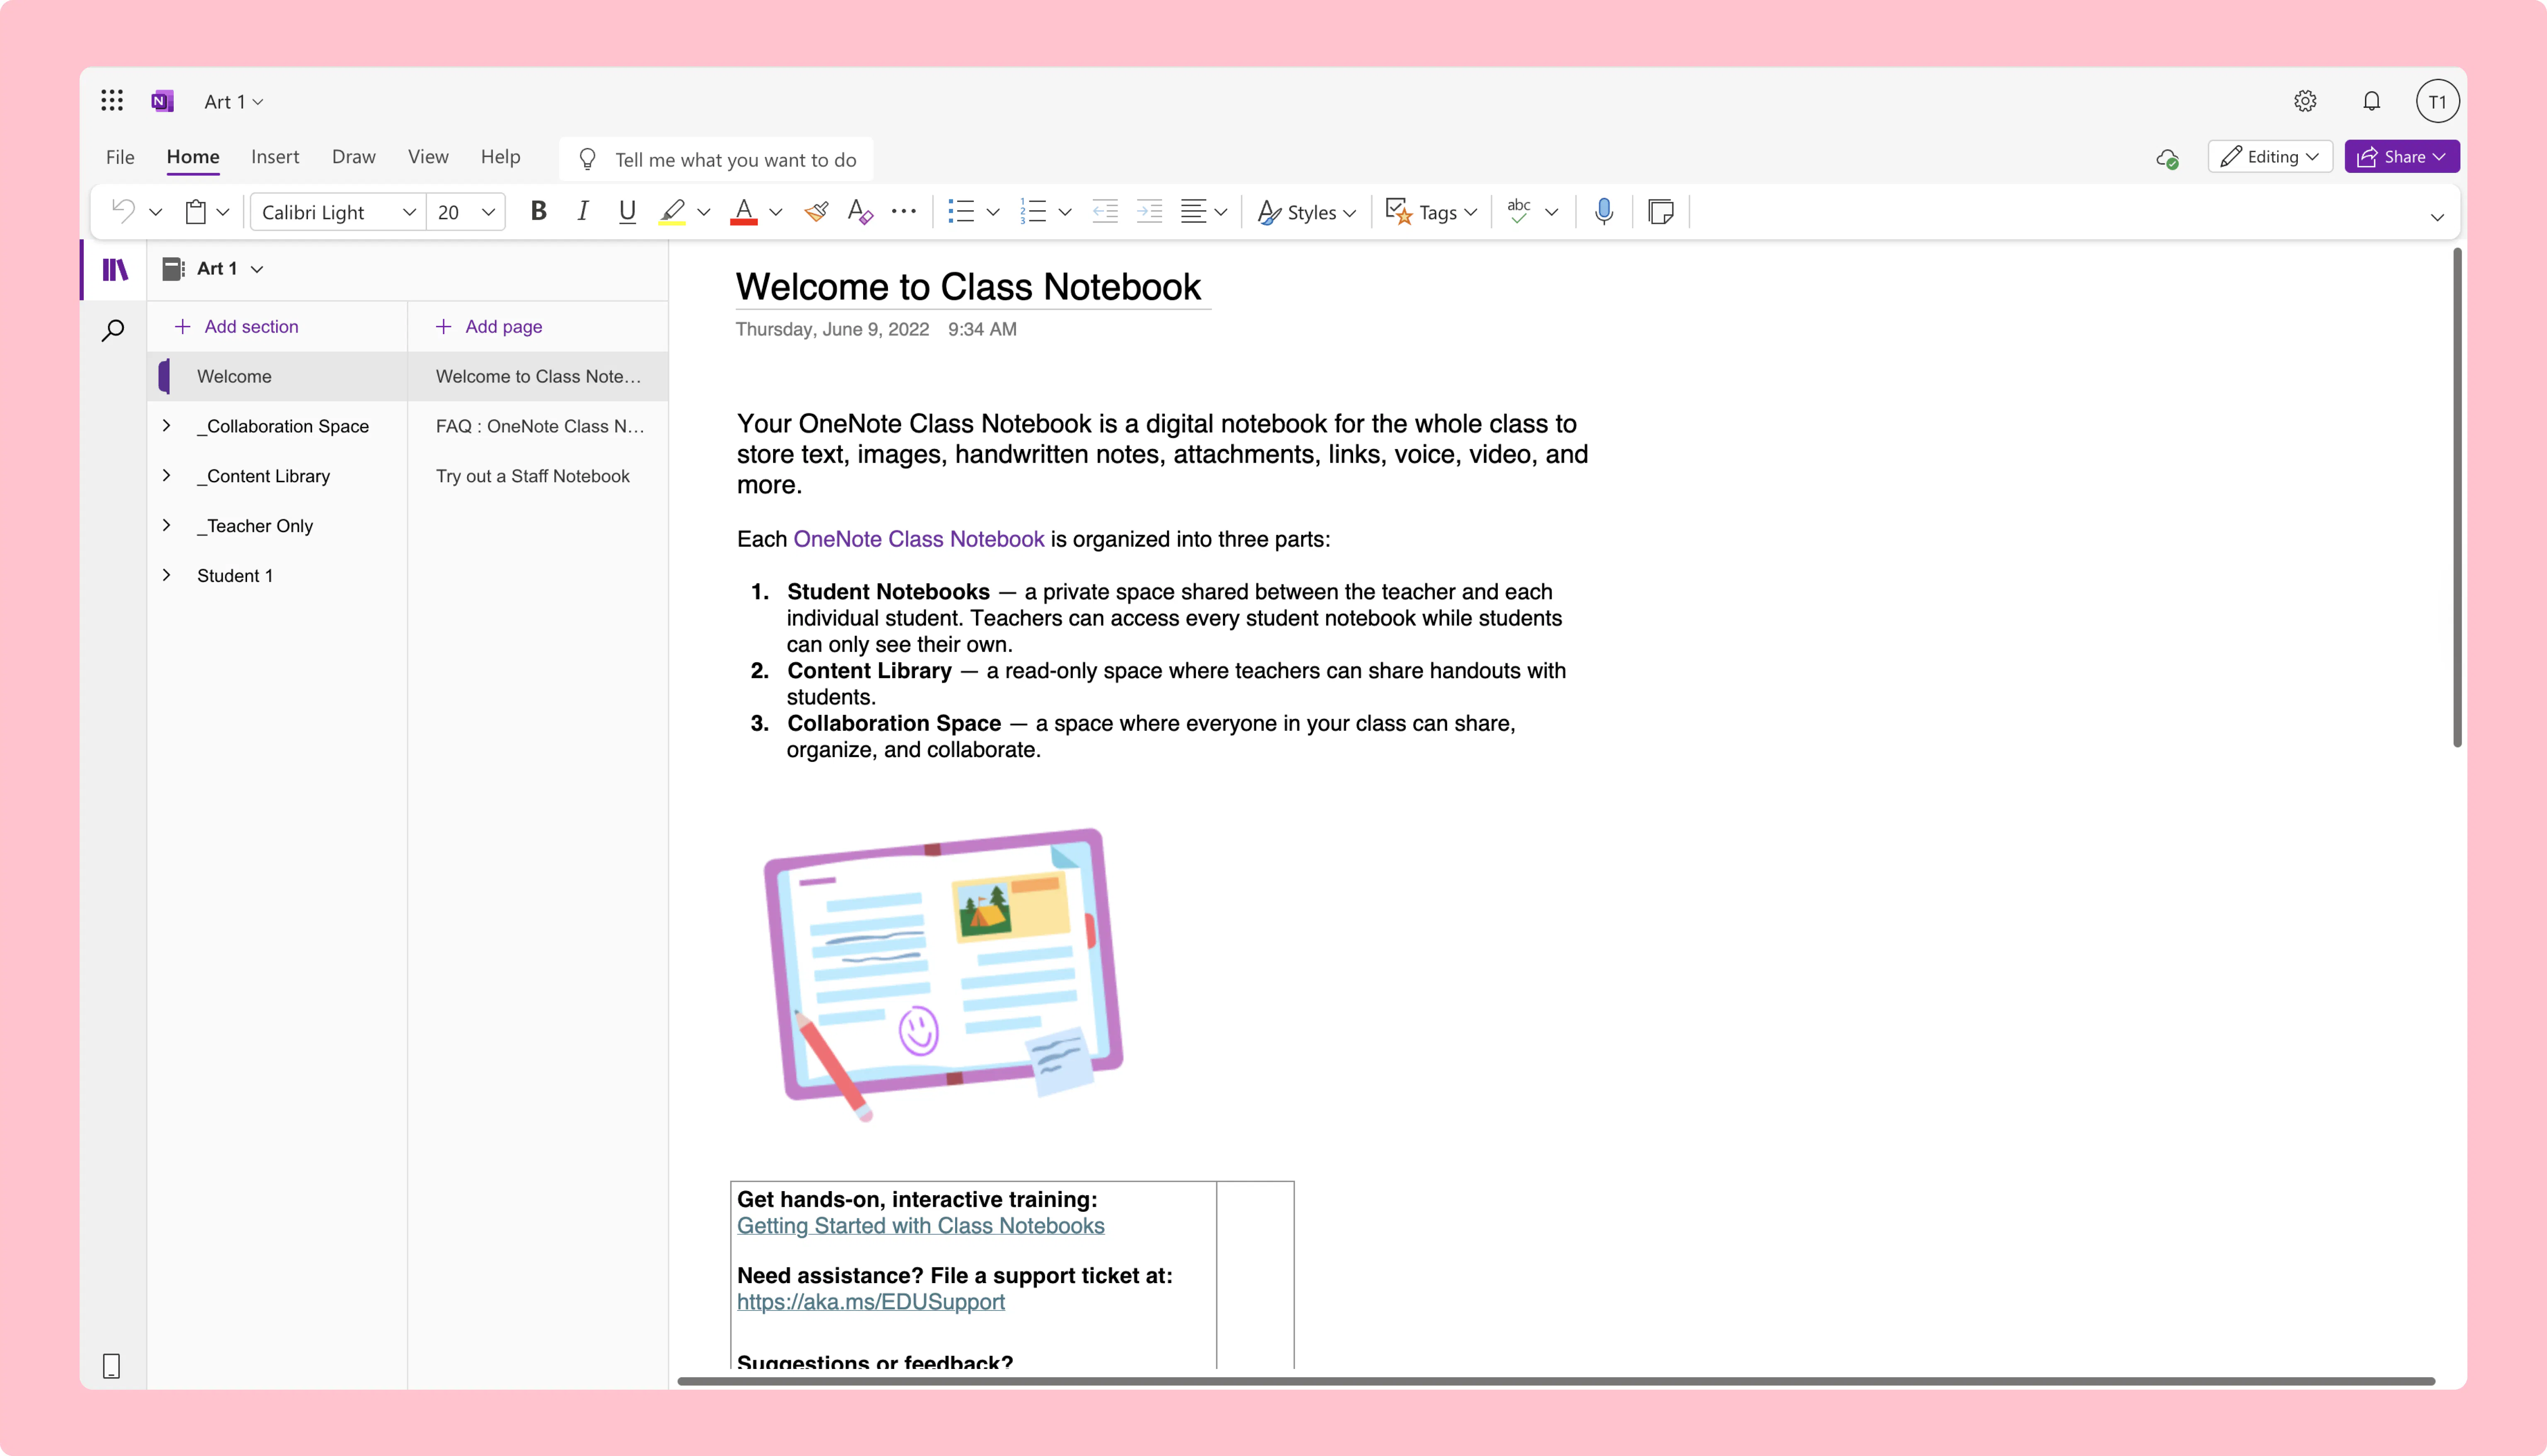Click the lightbulb Tell me icon
This screenshot has width=2547, height=1456.
click(x=588, y=159)
